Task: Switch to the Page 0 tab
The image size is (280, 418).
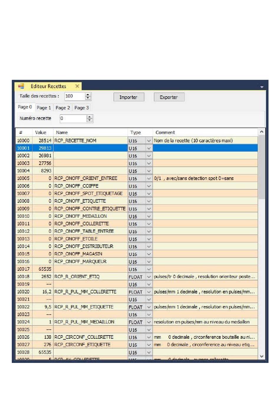Action: tap(25, 107)
